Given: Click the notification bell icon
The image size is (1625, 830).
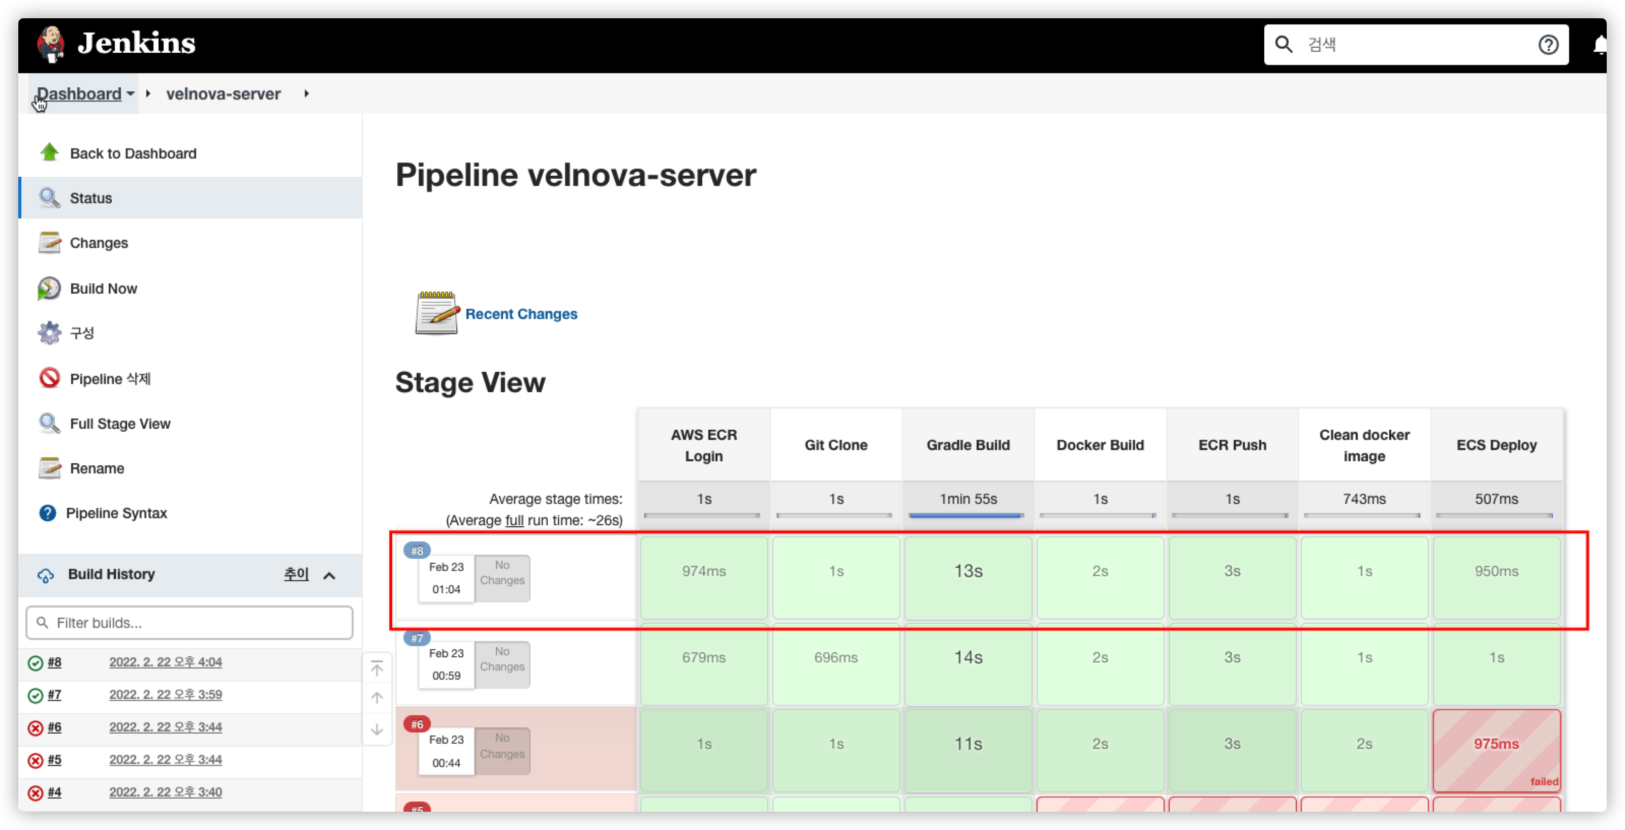Looking at the screenshot, I should tap(1600, 45).
